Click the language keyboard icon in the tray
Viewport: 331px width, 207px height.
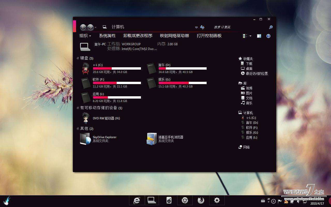point(263,201)
